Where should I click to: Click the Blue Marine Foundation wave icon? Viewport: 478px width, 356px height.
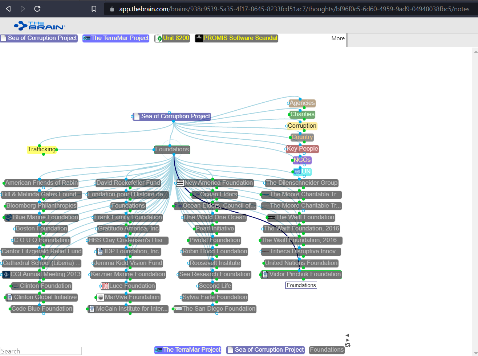(x=8, y=217)
